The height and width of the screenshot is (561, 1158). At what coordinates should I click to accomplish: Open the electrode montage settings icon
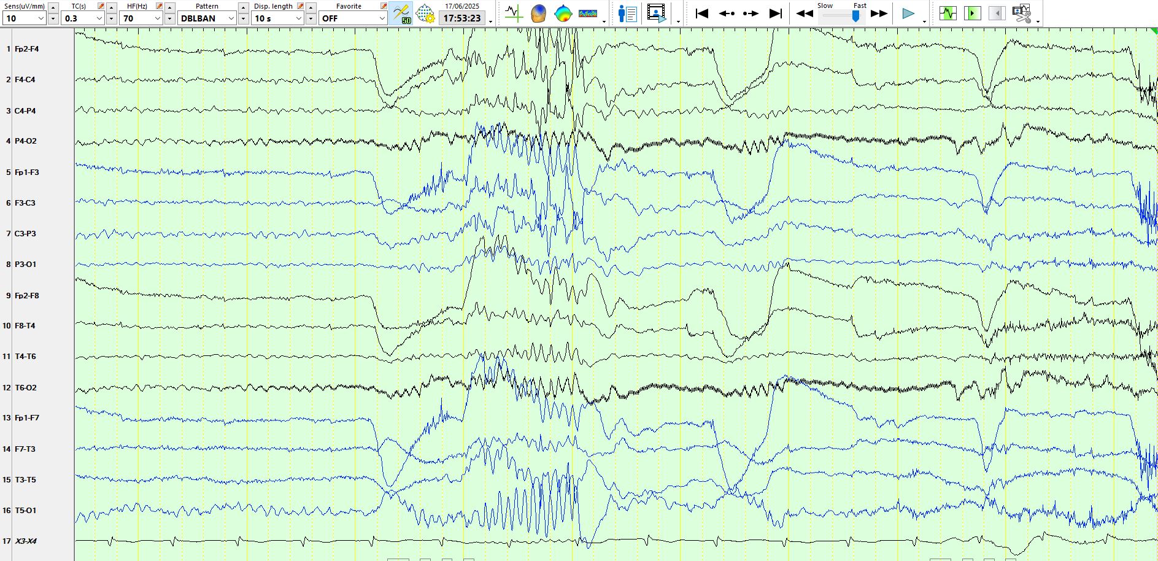coord(425,14)
